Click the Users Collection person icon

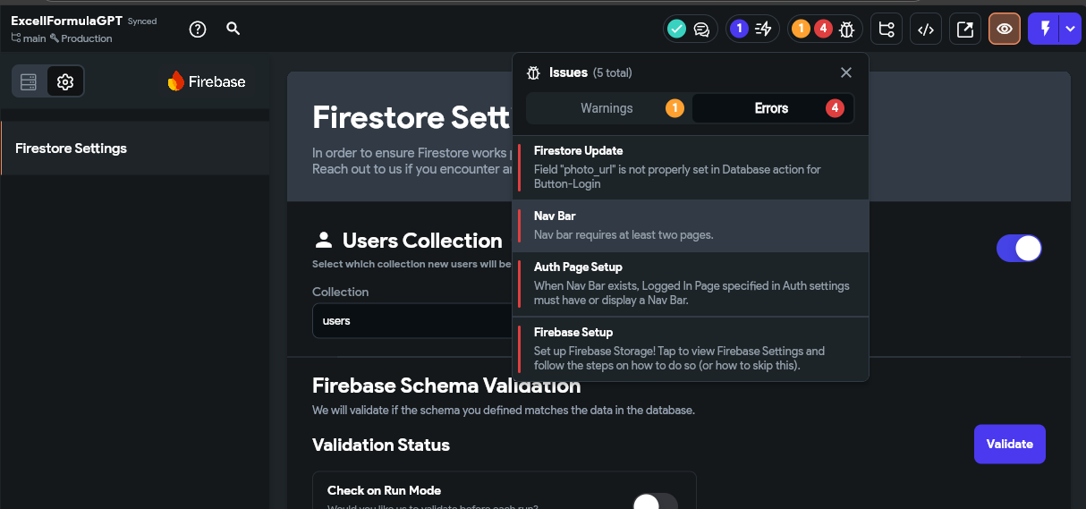coord(323,240)
